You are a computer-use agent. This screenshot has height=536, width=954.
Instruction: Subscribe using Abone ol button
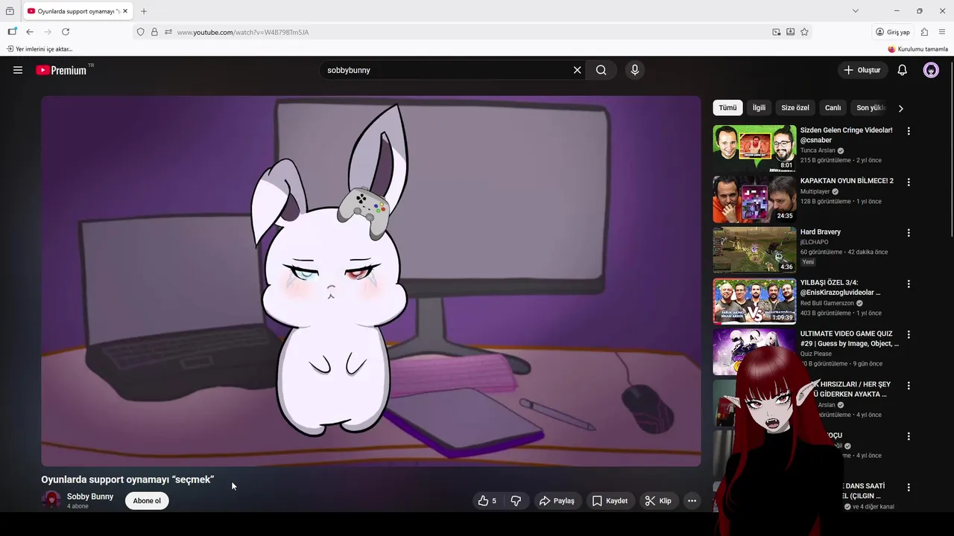point(147,501)
